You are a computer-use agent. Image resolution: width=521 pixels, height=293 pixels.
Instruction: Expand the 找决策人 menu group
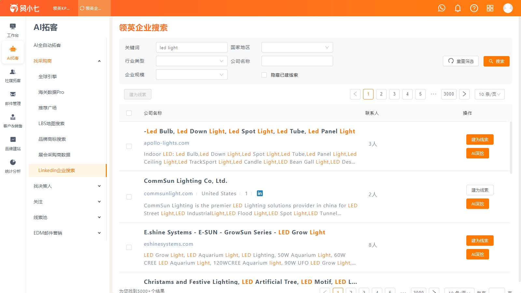(67, 186)
